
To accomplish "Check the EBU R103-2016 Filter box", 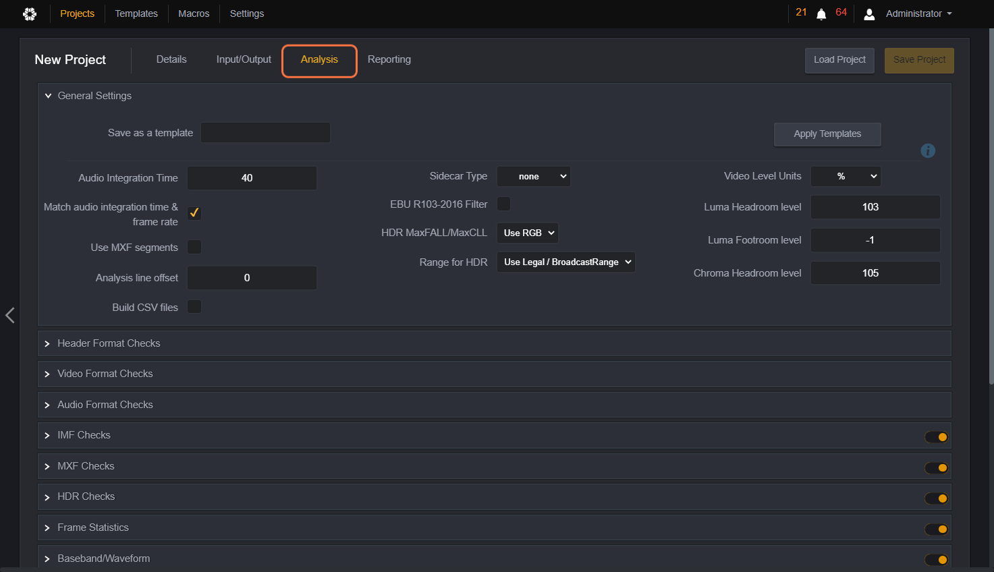I will [503, 203].
